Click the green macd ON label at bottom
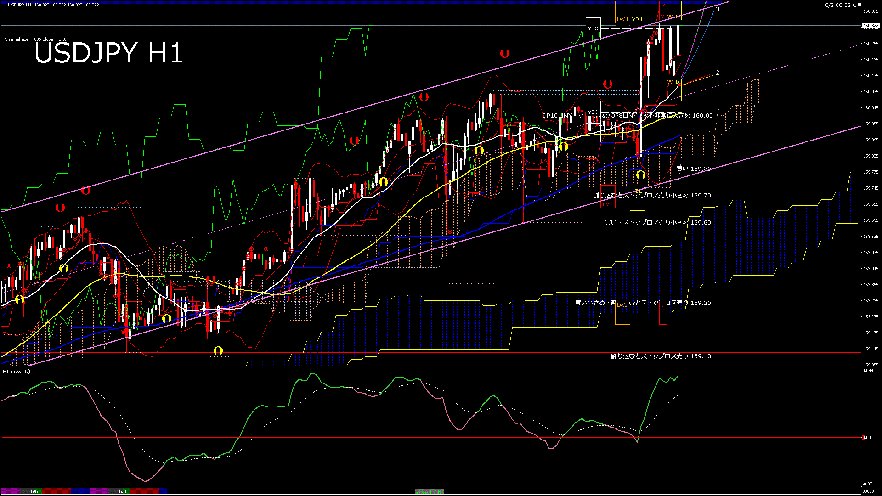 [x=430, y=492]
